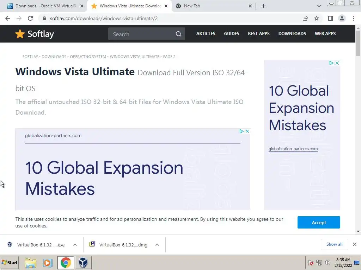The width and height of the screenshot is (361, 270).
Task: Open the GUIDES menu
Action: pyautogui.click(x=231, y=33)
